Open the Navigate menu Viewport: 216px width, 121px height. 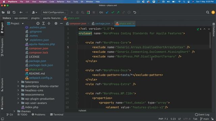click(43, 2)
